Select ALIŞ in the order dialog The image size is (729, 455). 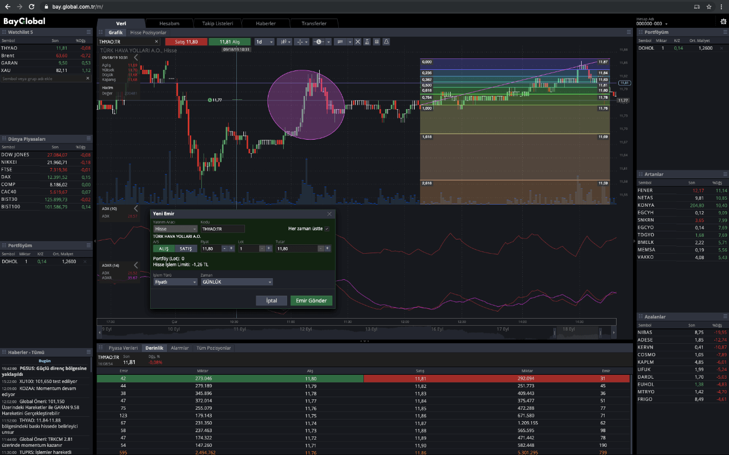[x=164, y=248]
